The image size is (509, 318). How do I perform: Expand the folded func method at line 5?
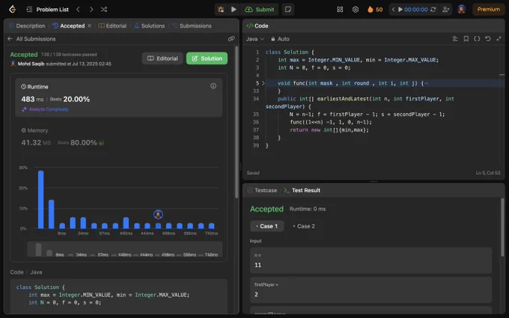click(x=263, y=83)
